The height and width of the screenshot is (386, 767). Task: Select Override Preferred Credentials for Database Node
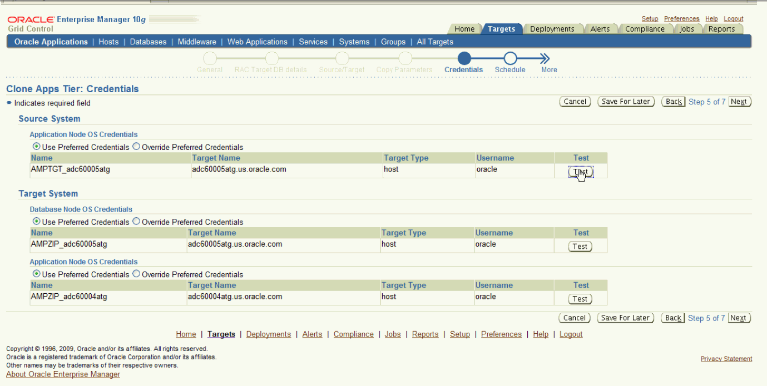pyautogui.click(x=136, y=222)
